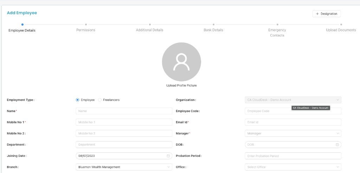360x173 pixels.
Task: Go to Bank Details step
Action: coord(213,30)
